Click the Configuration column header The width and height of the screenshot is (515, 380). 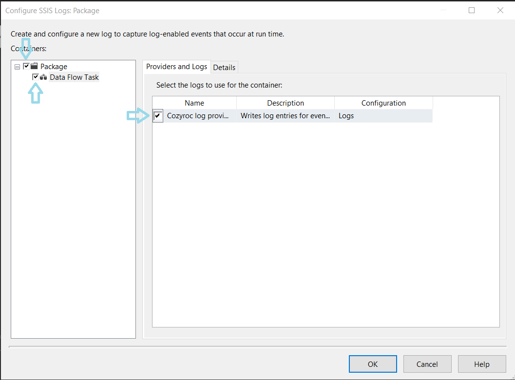coord(383,103)
